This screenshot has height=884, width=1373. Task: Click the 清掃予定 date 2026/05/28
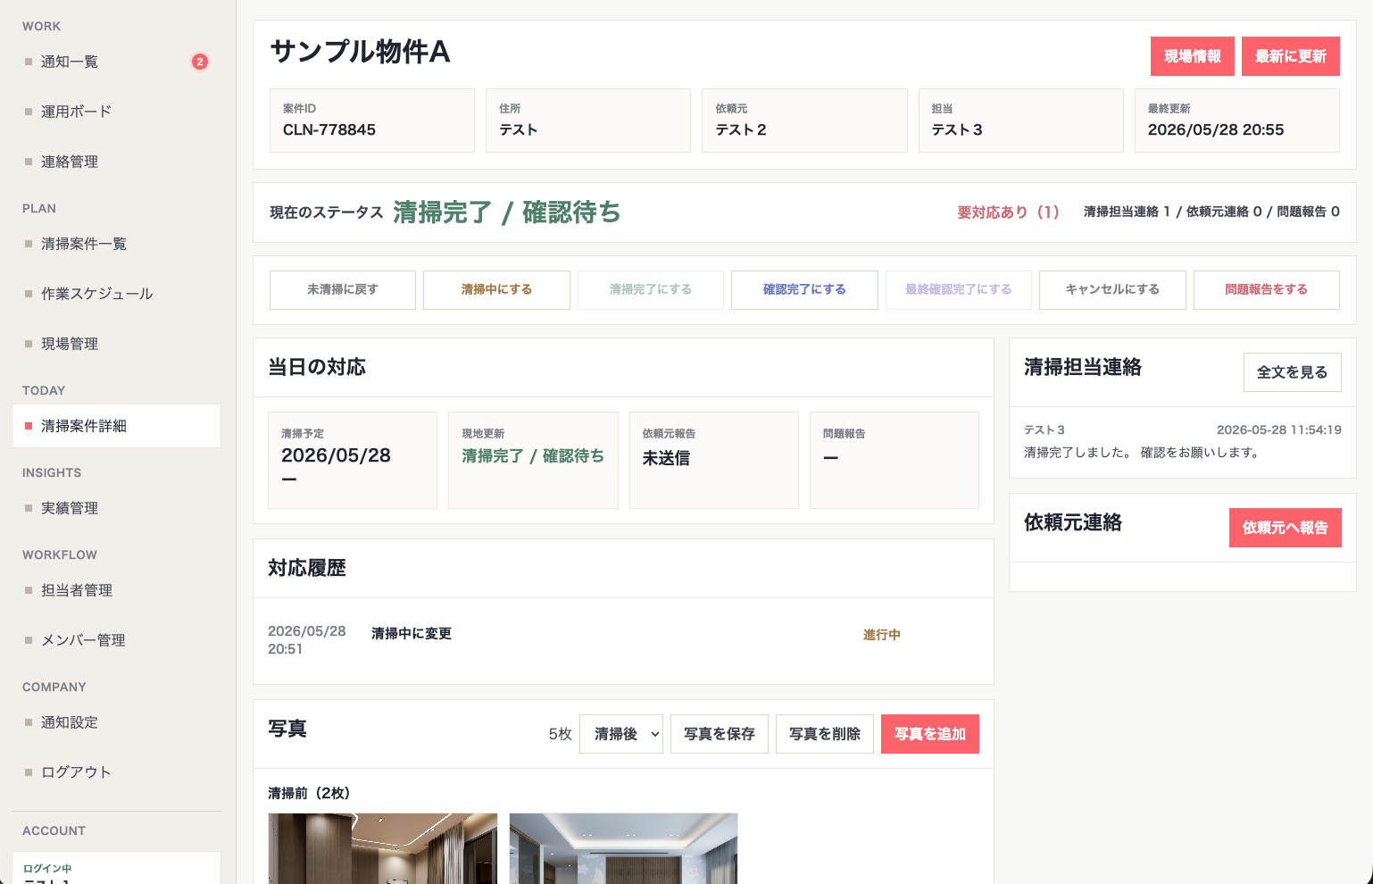tap(337, 455)
